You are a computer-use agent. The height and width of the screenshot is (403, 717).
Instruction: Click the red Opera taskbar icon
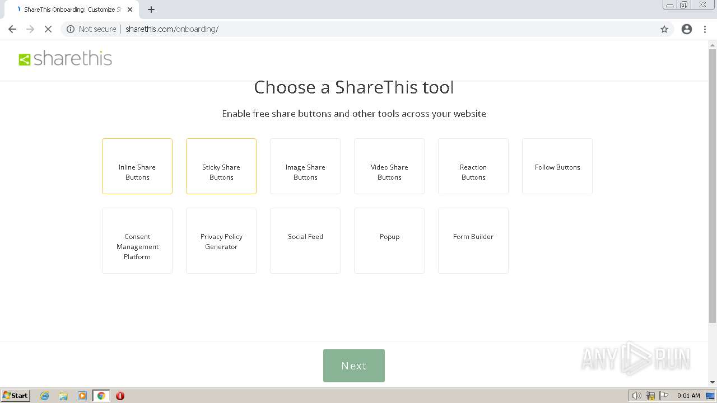click(x=120, y=396)
